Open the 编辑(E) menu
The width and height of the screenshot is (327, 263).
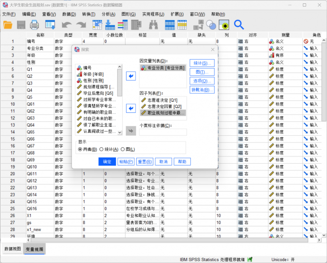tap(29, 14)
